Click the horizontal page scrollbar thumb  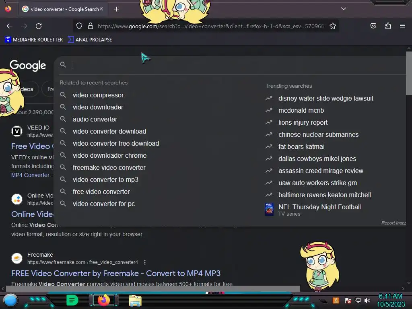[153, 288]
